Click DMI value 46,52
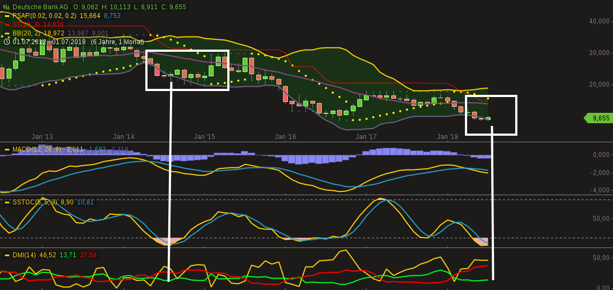 point(48,255)
